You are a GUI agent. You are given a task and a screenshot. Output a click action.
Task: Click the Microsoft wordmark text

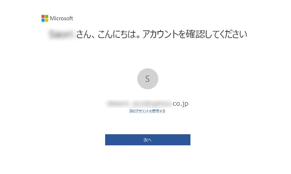point(62,18)
